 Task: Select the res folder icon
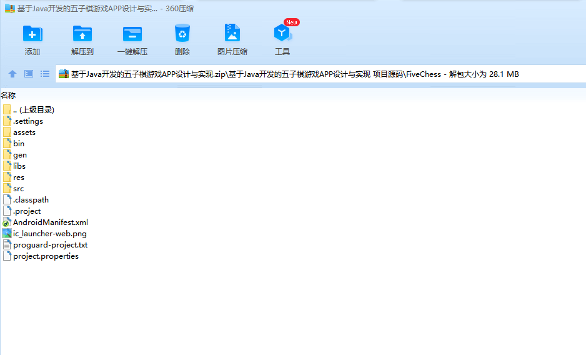pyautogui.click(x=7, y=177)
